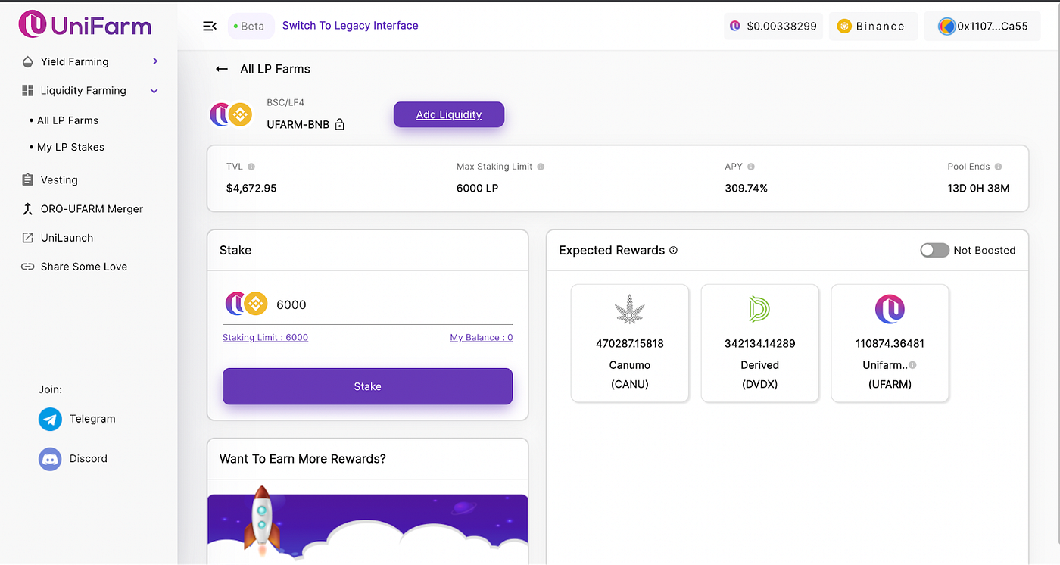Click the stake amount input field
Screen dimensions: 1060x565
click(x=367, y=304)
